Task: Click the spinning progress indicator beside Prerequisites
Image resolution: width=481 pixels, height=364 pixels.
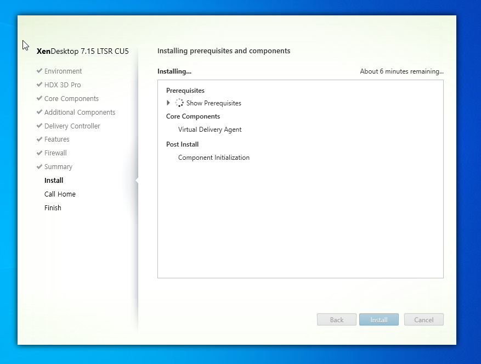Action: (x=179, y=103)
